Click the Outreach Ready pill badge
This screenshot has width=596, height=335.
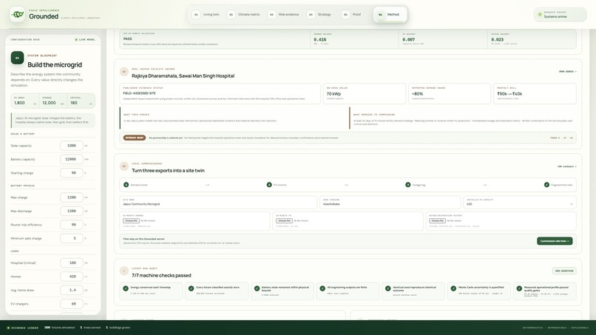point(134,138)
